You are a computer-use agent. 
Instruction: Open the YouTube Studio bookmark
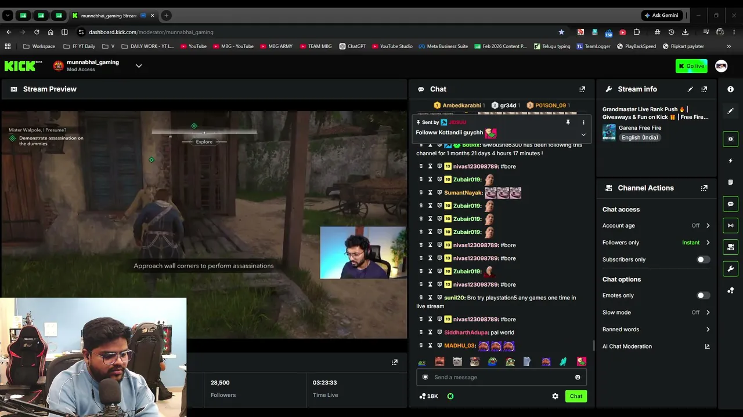click(x=392, y=46)
